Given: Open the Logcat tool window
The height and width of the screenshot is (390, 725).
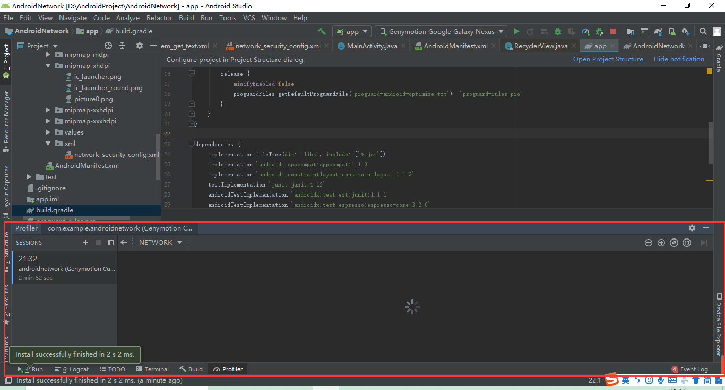Looking at the screenshot, I should pos(72,369).
